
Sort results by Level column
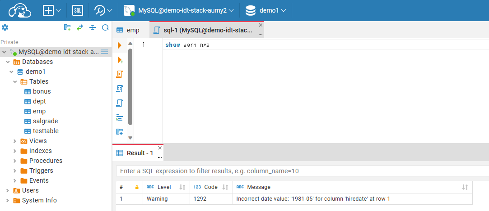click(x=182, y=187)
